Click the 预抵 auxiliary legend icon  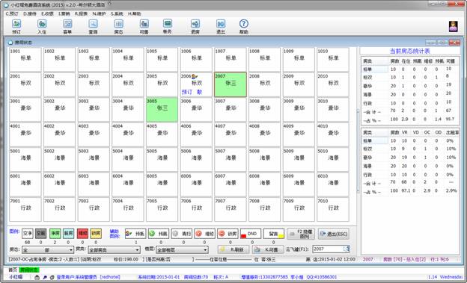[x=135, y=234]
